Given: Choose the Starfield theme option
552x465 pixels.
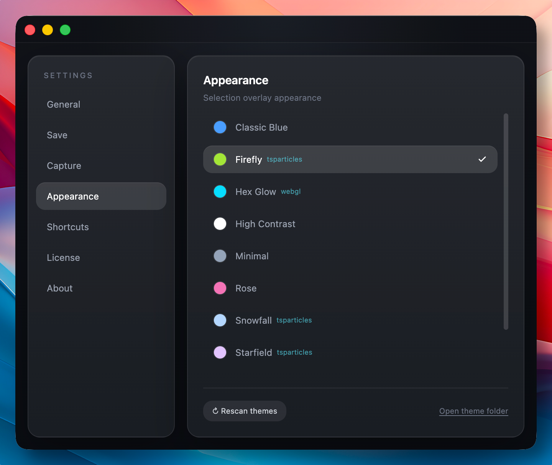Looking at the screenshot, I should coord(253,353).
